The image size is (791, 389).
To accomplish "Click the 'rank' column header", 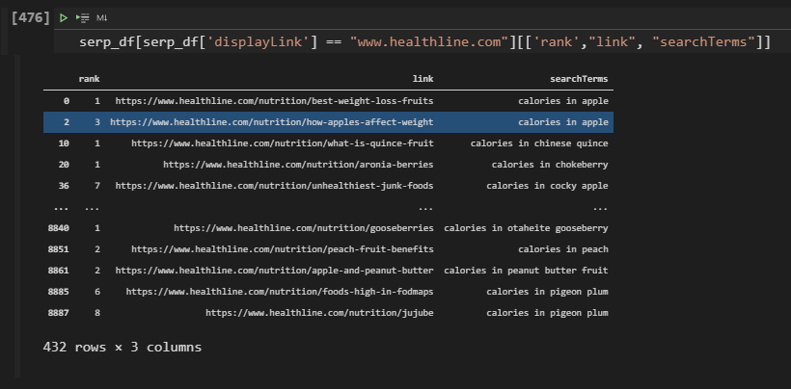I will (90, 79).
